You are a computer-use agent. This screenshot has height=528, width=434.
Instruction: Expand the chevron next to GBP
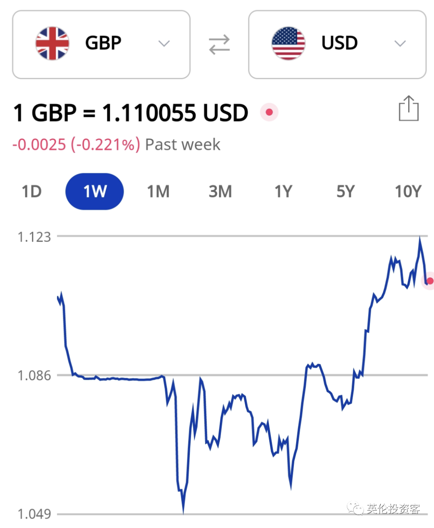pos(164,43)
